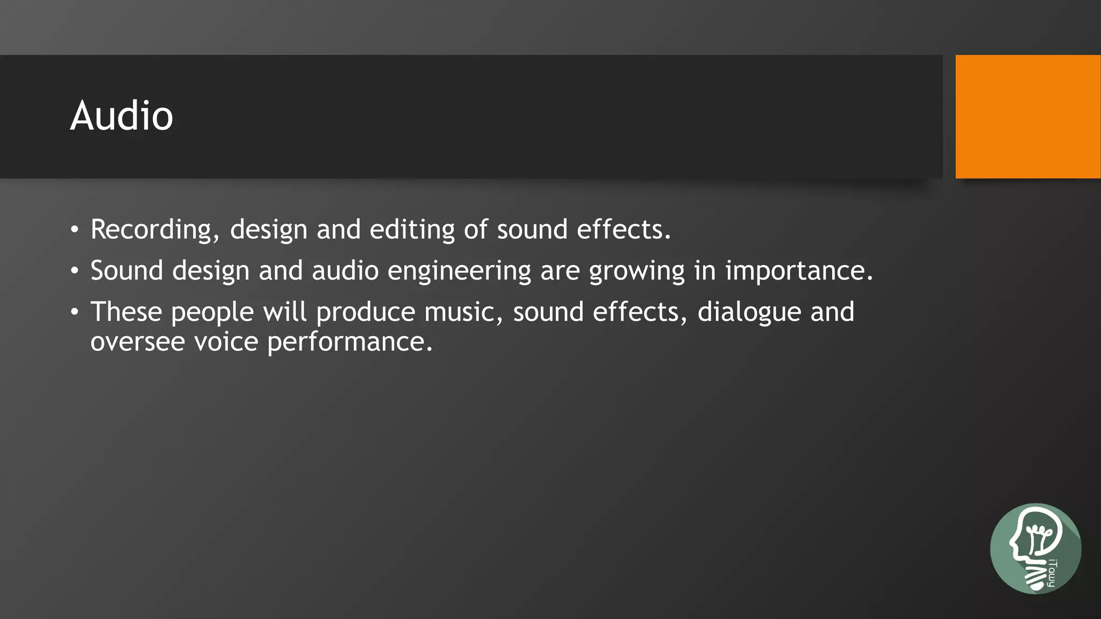Click the iTawy lightbulb head logo
The image size is (1101, 619).
point(1035,549)
